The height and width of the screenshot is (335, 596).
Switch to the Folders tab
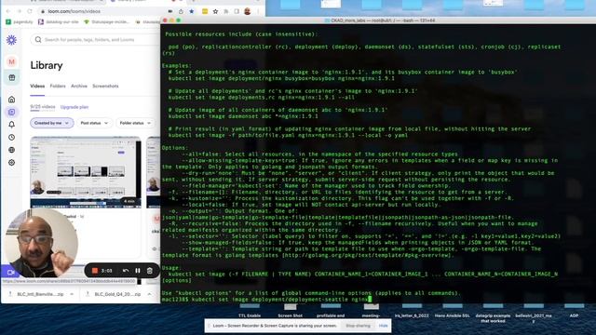pos(58,87)
